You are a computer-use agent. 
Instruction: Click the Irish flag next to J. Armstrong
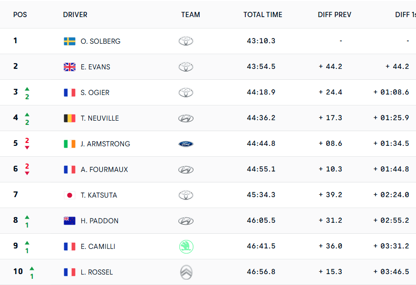(x=69, y=144)
